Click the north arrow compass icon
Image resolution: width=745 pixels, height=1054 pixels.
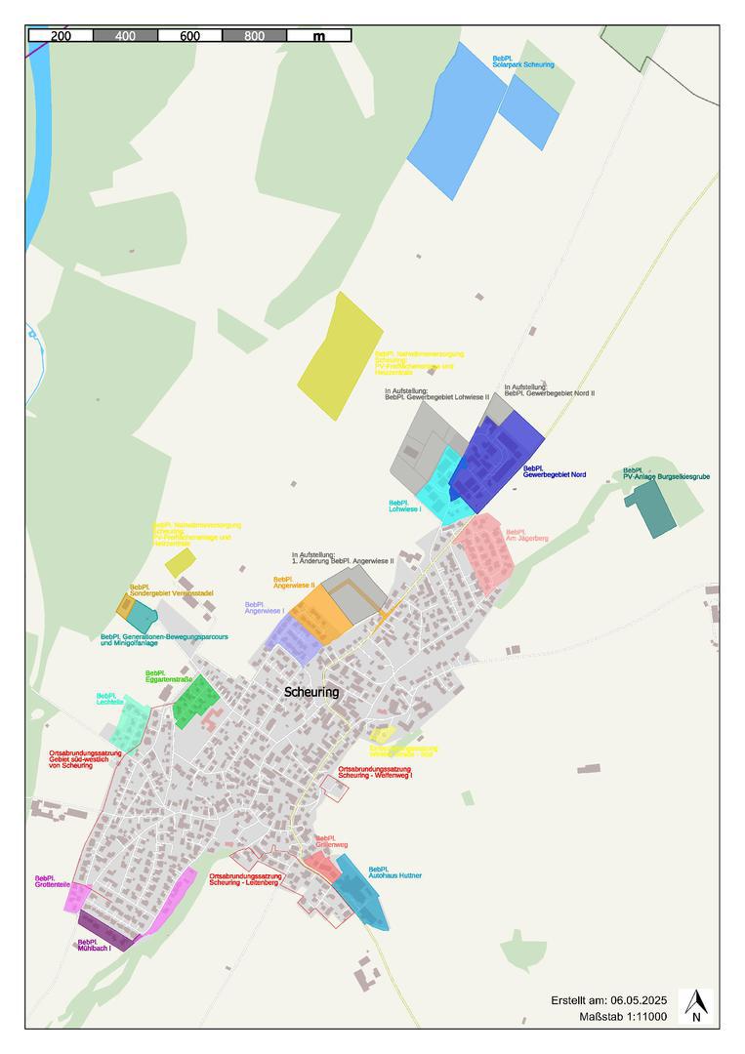click(695, 1005)
